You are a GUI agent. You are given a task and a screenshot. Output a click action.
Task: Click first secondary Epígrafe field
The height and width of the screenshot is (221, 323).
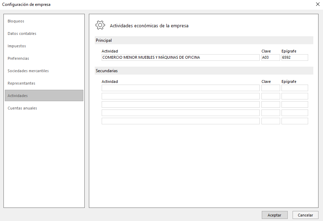295,88
